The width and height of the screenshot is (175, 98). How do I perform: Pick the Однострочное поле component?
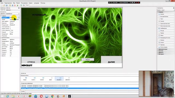[x=166, y=24]
